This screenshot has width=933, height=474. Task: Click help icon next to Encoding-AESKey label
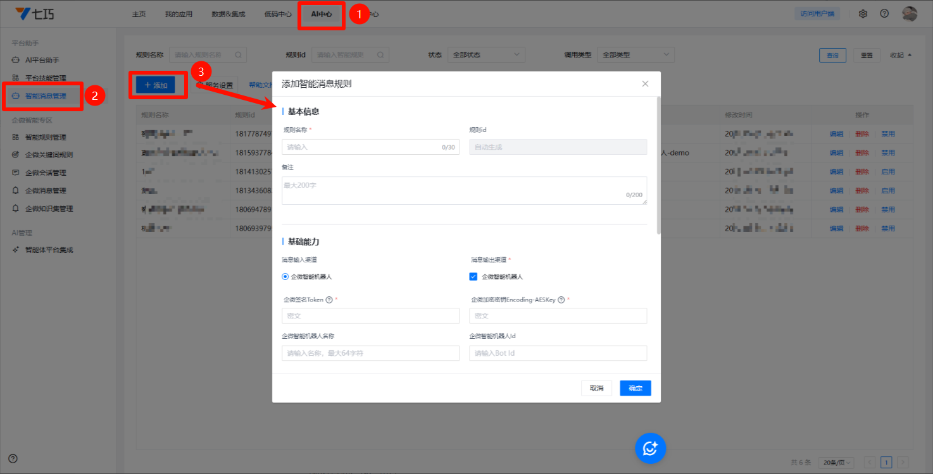tap(561, 300)
